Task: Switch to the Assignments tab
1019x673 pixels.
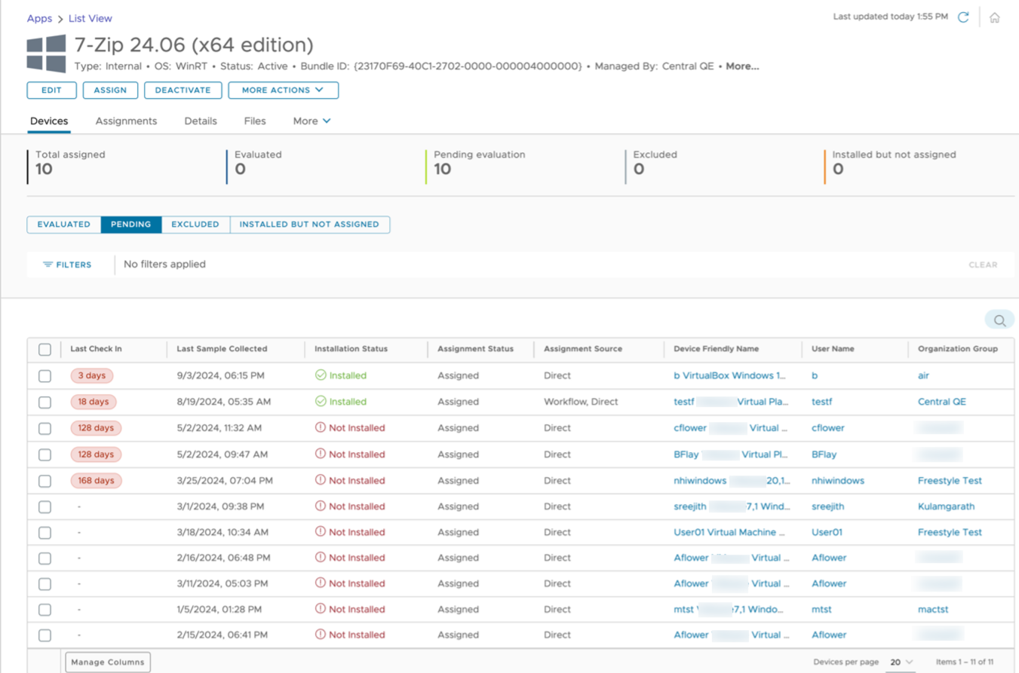Action: click(126, 121)
